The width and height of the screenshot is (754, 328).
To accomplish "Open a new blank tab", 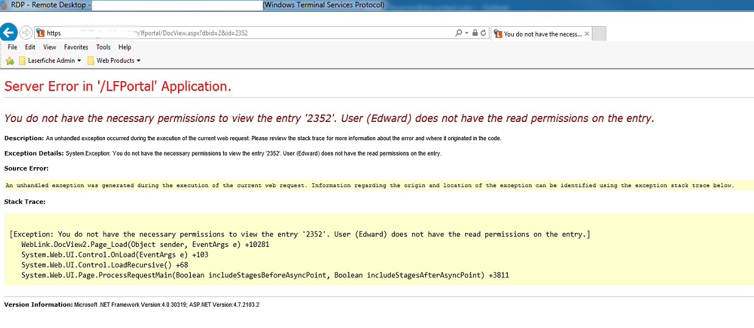I will 599,34.
